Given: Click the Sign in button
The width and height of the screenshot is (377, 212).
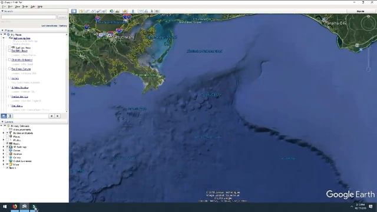Looking at the screenshot, I should 360,11.
